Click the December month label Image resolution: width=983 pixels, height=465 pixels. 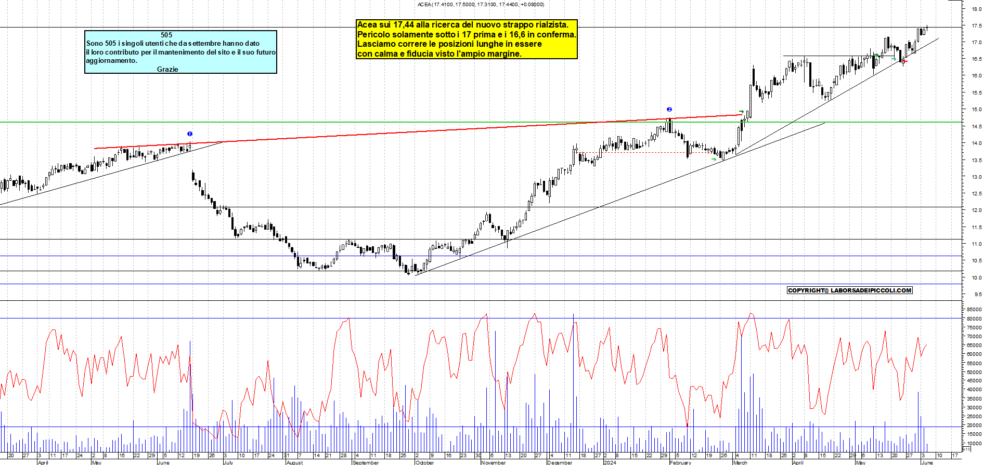(560, 462)
